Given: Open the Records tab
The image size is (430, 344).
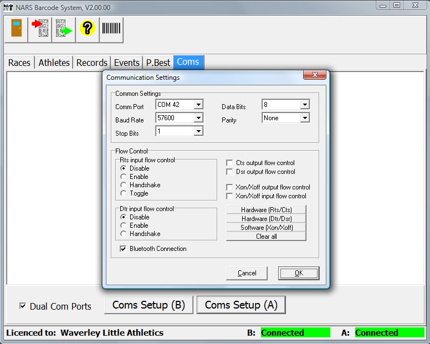Looking at the screenshot, I should coord(91,63).
